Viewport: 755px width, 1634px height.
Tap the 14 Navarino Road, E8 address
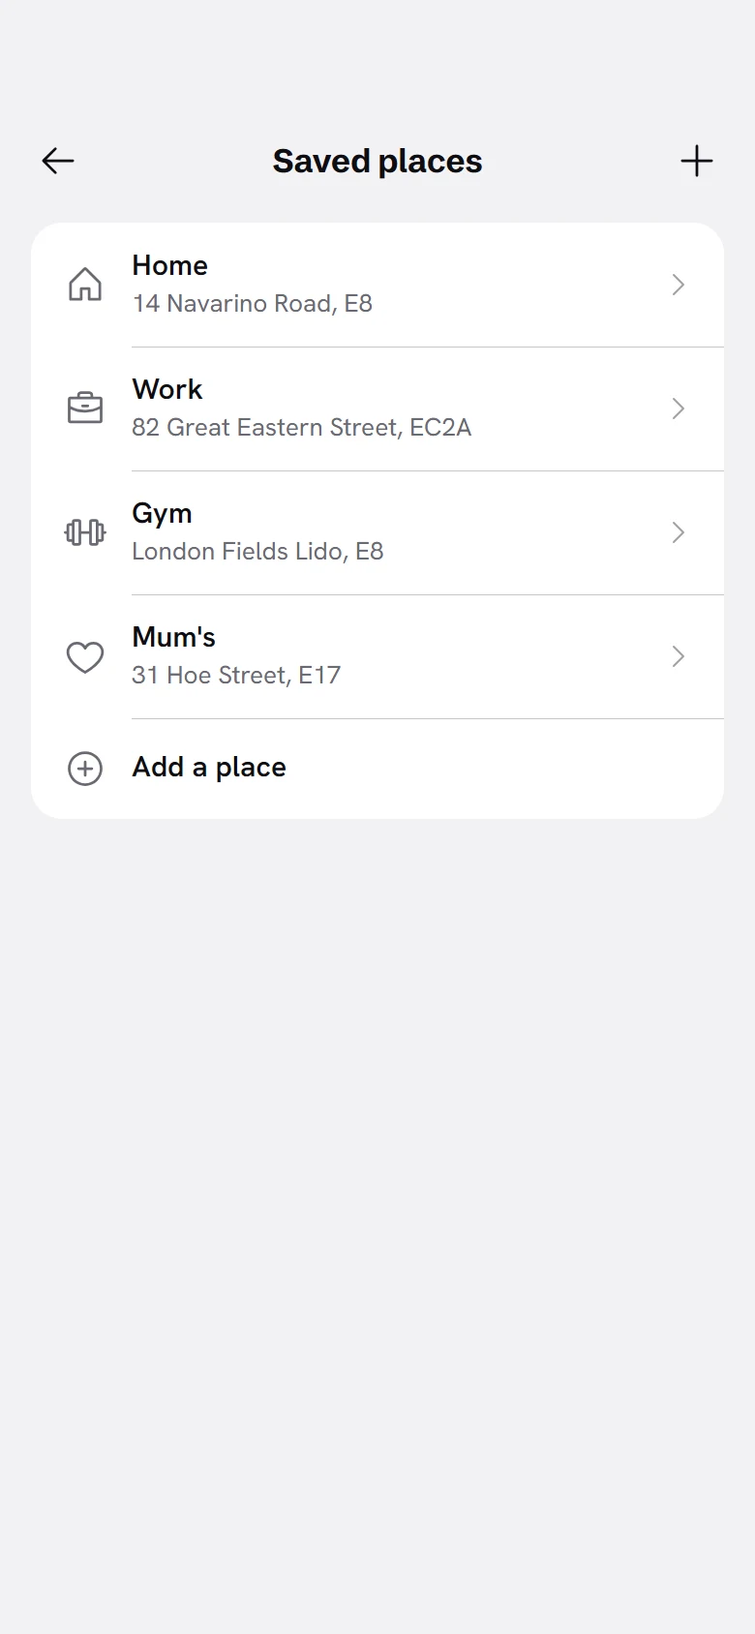(x=253, y=304)
